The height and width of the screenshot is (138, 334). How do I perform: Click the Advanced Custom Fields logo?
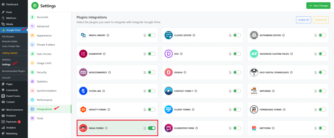point(254,54)
